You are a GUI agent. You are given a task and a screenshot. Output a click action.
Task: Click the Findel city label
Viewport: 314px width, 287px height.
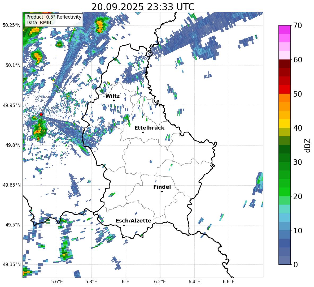(x=162, y=187)
